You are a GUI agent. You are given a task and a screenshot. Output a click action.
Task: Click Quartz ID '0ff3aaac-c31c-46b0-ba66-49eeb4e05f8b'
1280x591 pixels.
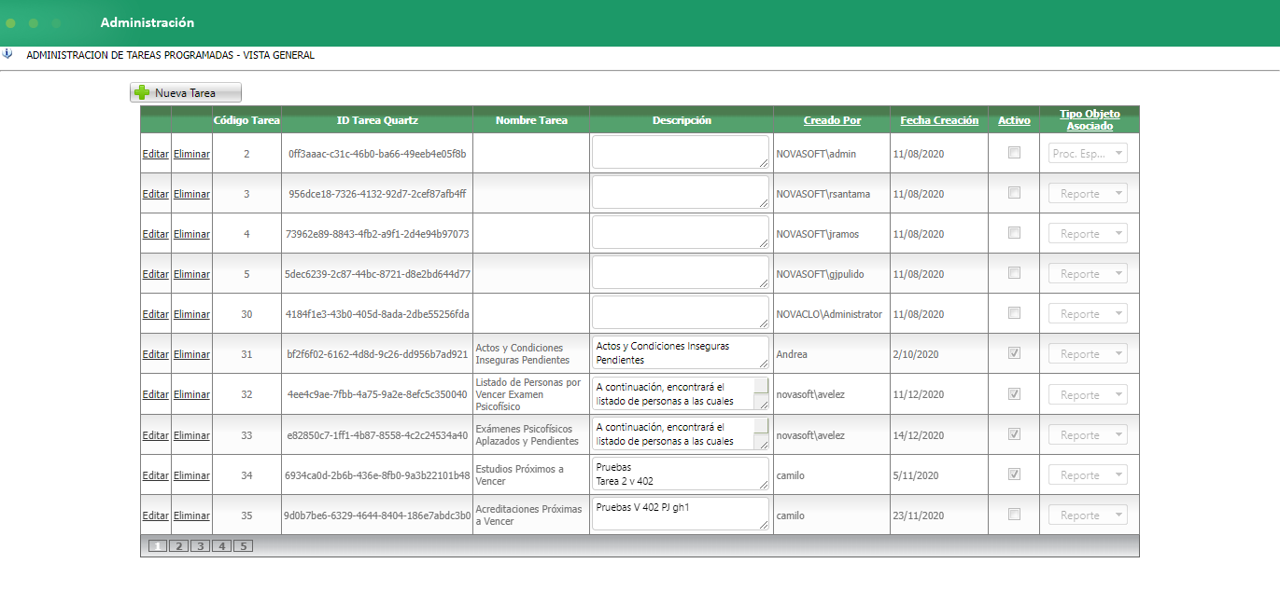pos(377,154)
